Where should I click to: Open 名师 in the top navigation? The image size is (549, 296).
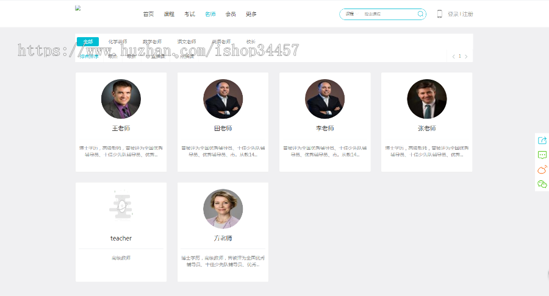210,14
